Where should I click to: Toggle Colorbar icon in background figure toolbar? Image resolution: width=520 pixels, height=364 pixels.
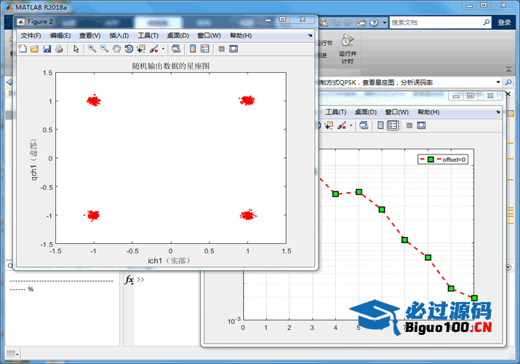380,125
